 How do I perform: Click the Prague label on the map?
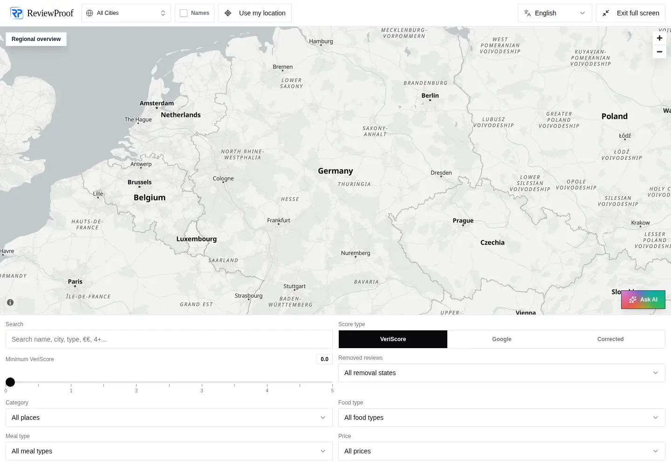463,220
